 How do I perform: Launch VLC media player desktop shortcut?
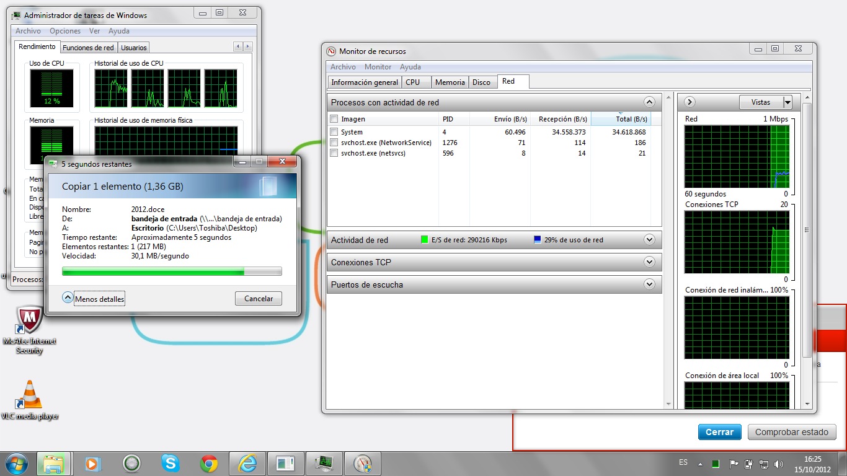29,397
